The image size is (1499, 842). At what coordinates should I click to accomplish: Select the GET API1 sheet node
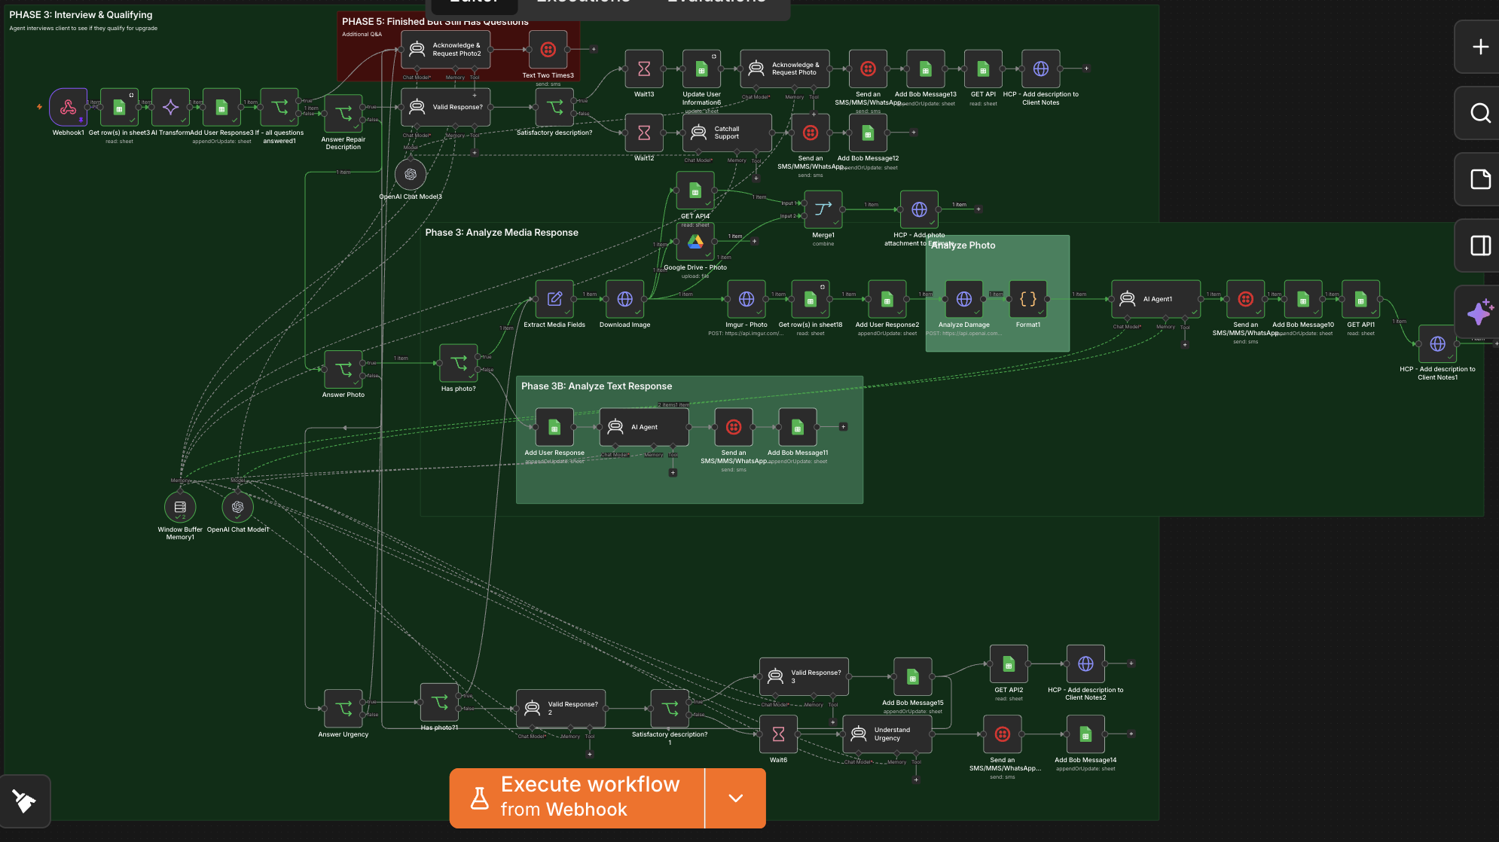[x=1361, y=300]
